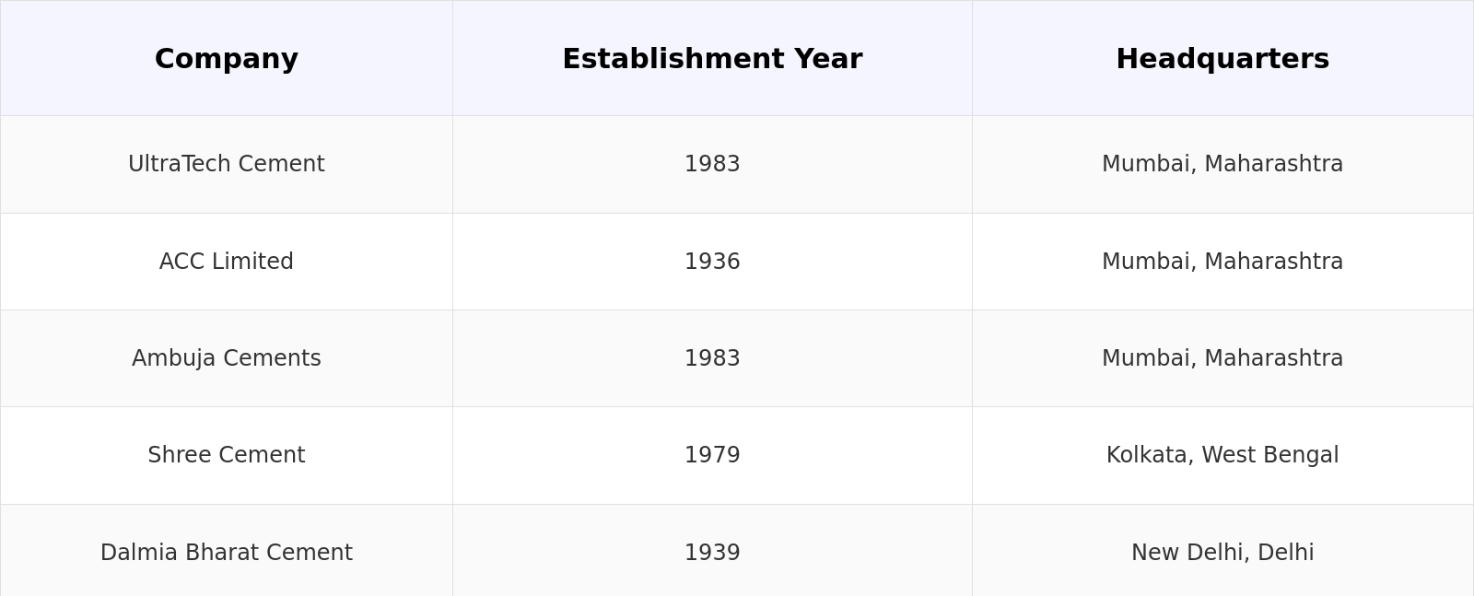Image resolution: width=1474 pixels, height=596 pixels.
Task: Click the Headquarters column header
Action: 1222,59
